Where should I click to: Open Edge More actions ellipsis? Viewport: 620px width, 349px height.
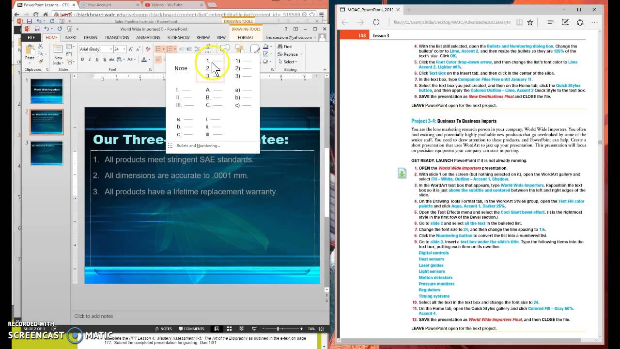click(595, 22)
